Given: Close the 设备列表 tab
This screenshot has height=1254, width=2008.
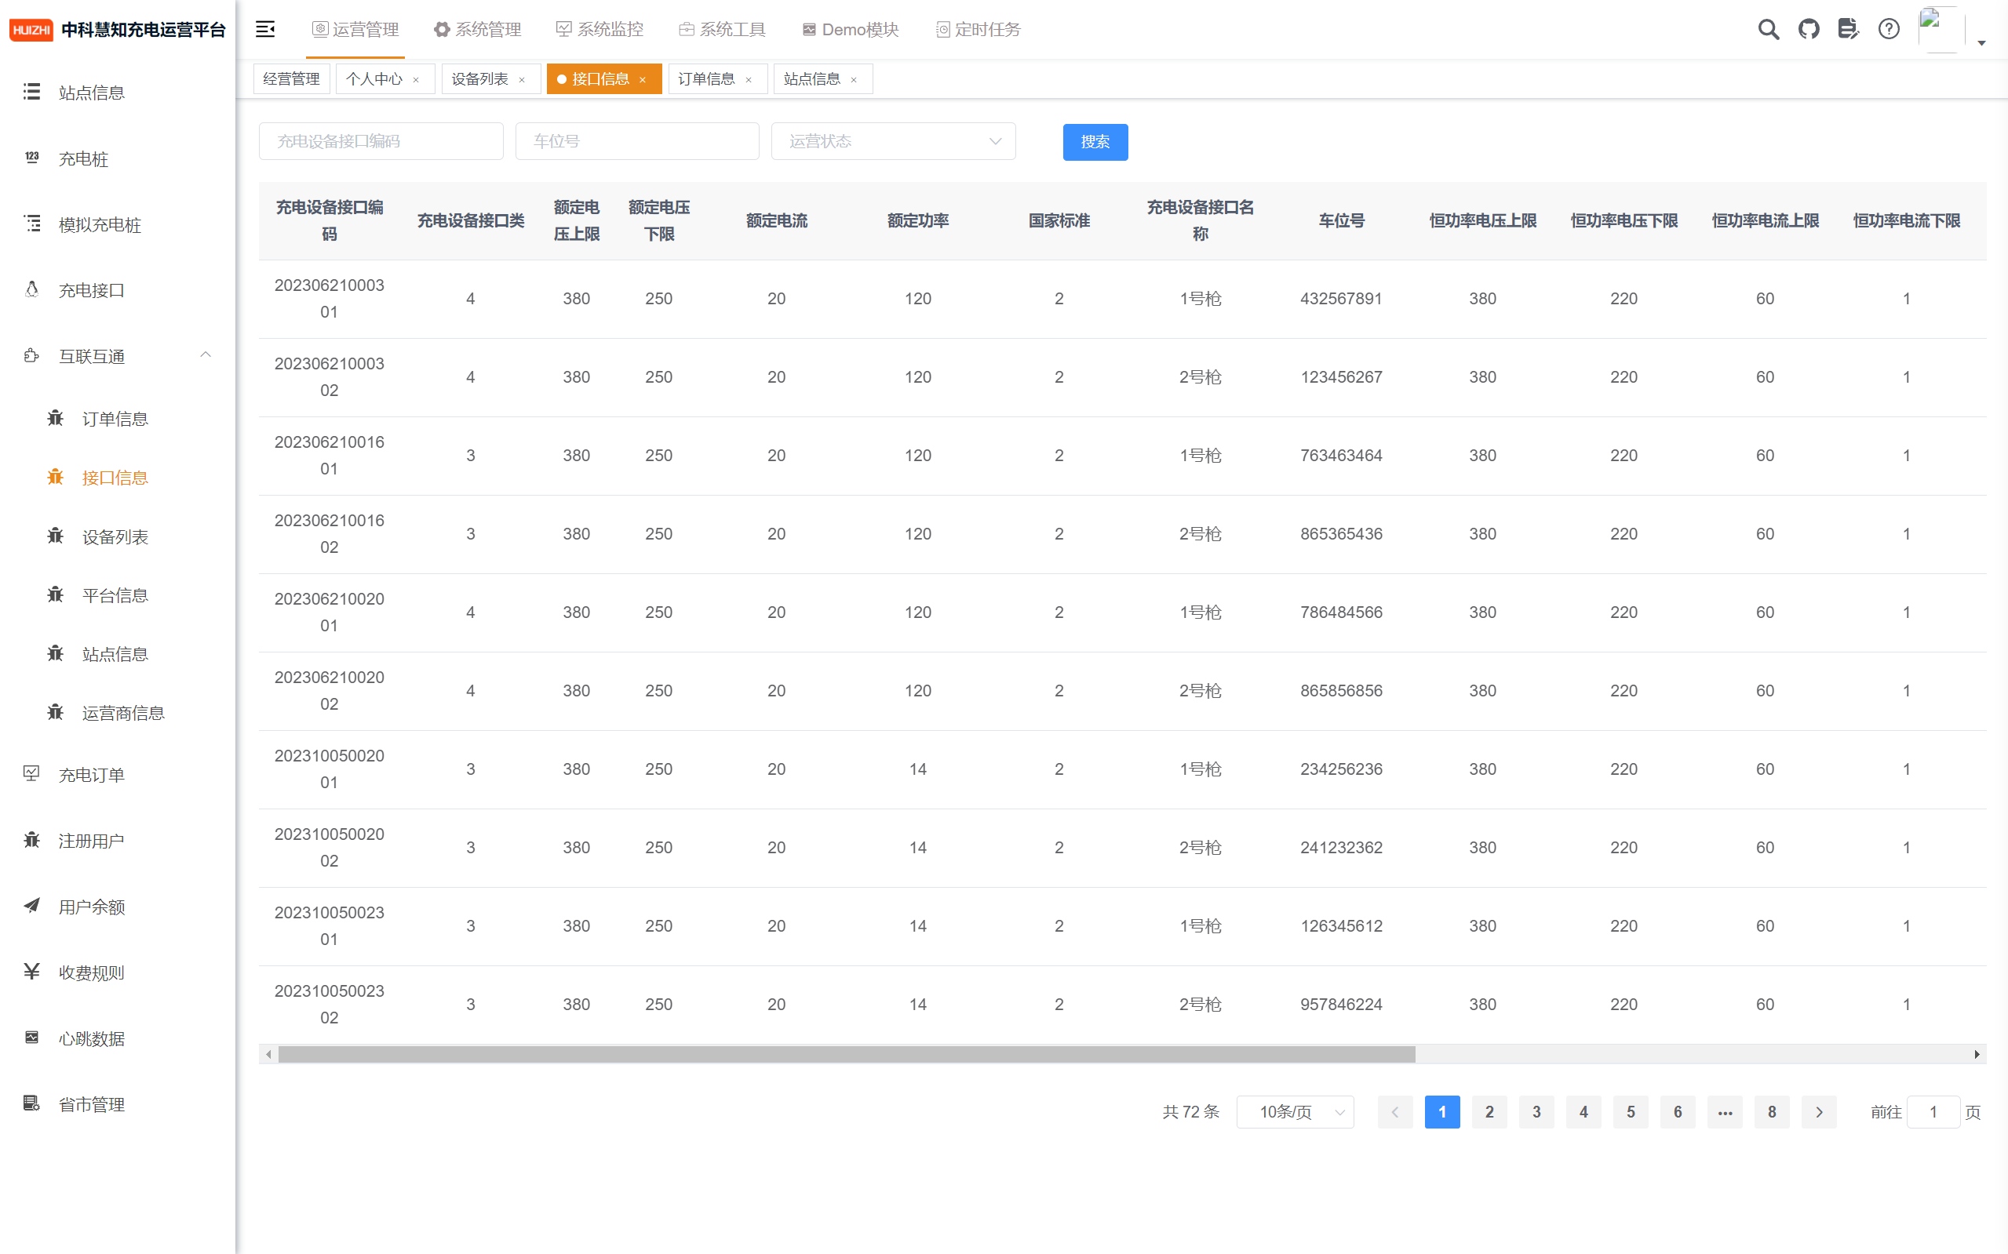Looking at the screenshot, I should click(522, 80).
